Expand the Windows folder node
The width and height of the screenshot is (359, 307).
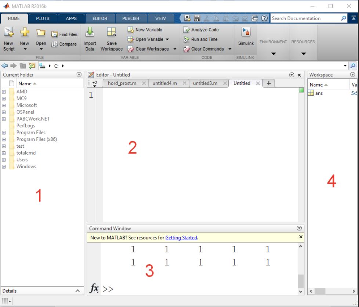[x=4, y=167]
